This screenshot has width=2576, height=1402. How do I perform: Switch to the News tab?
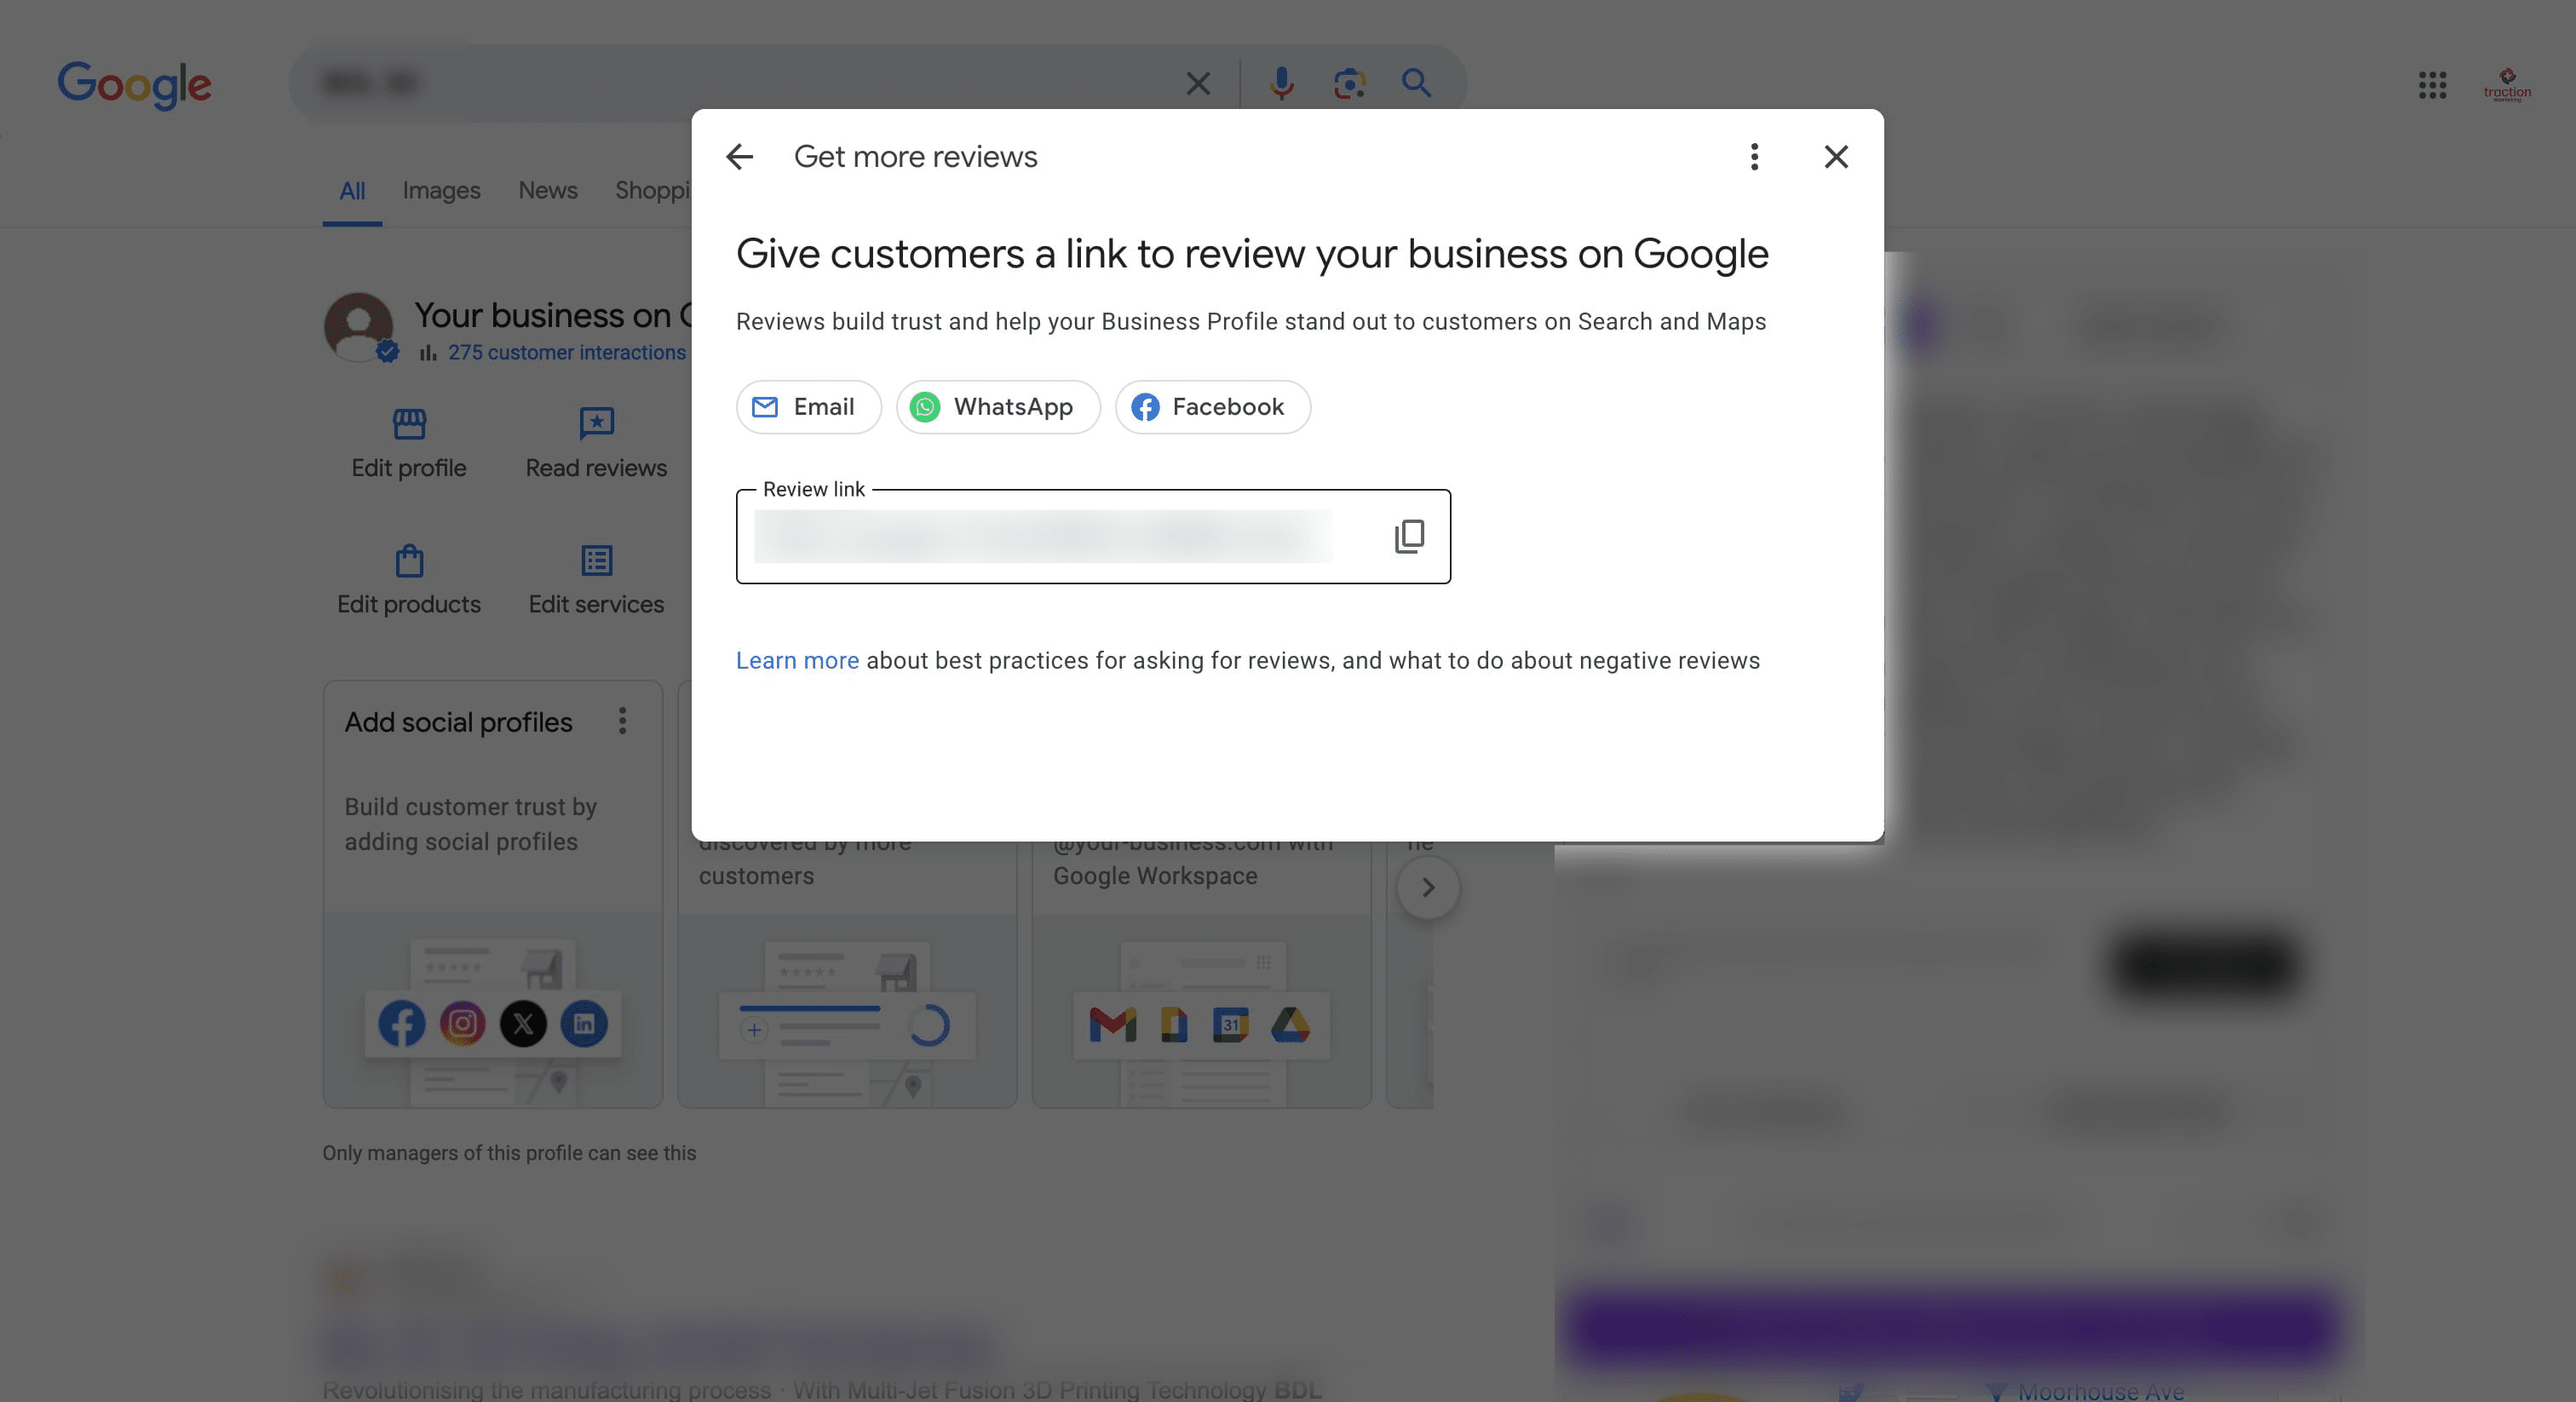(547, 190)
